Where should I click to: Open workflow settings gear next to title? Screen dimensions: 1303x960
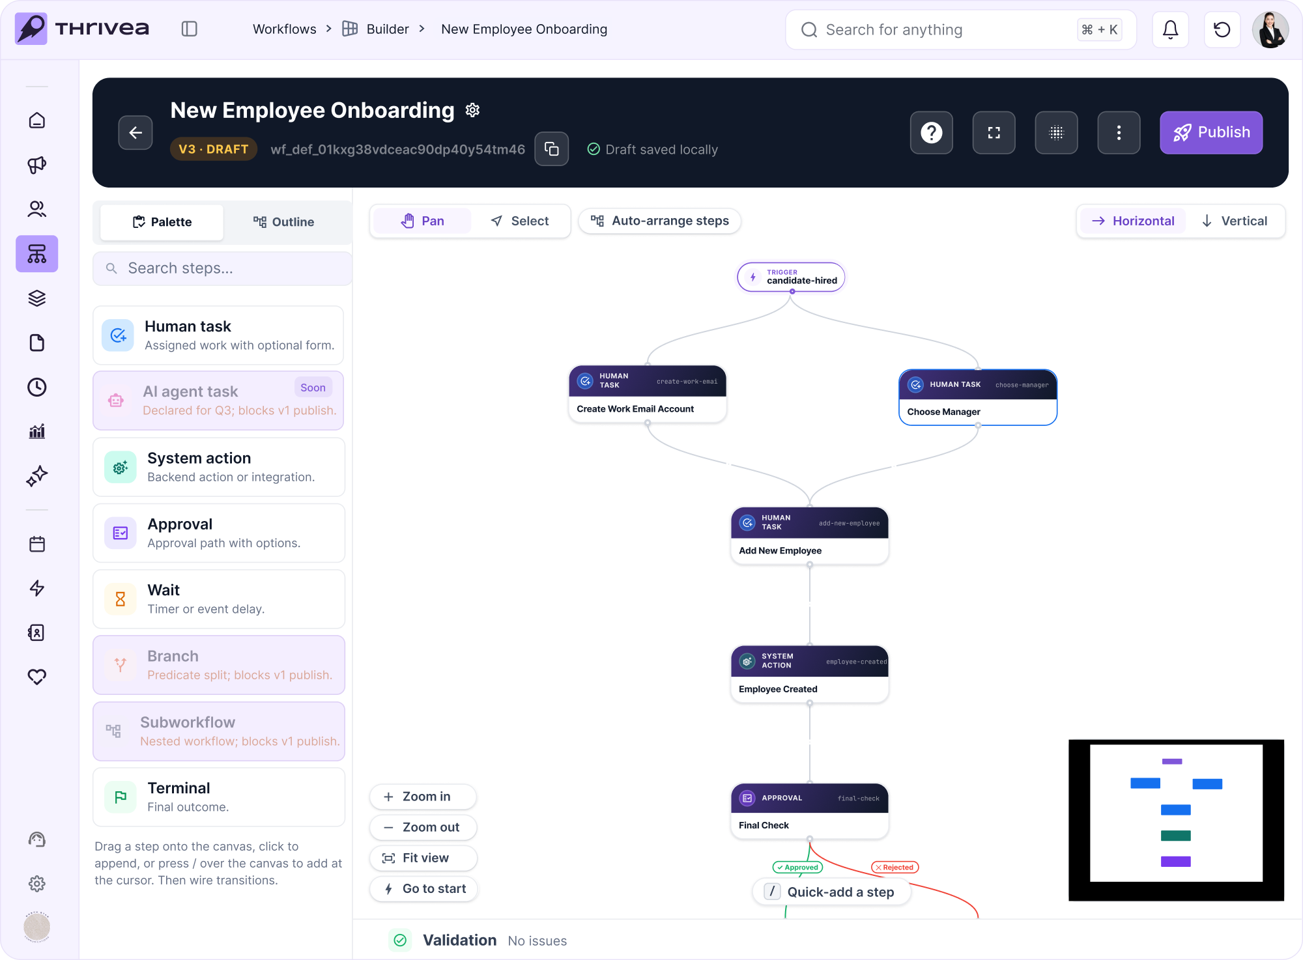click(x=473, y=110)
